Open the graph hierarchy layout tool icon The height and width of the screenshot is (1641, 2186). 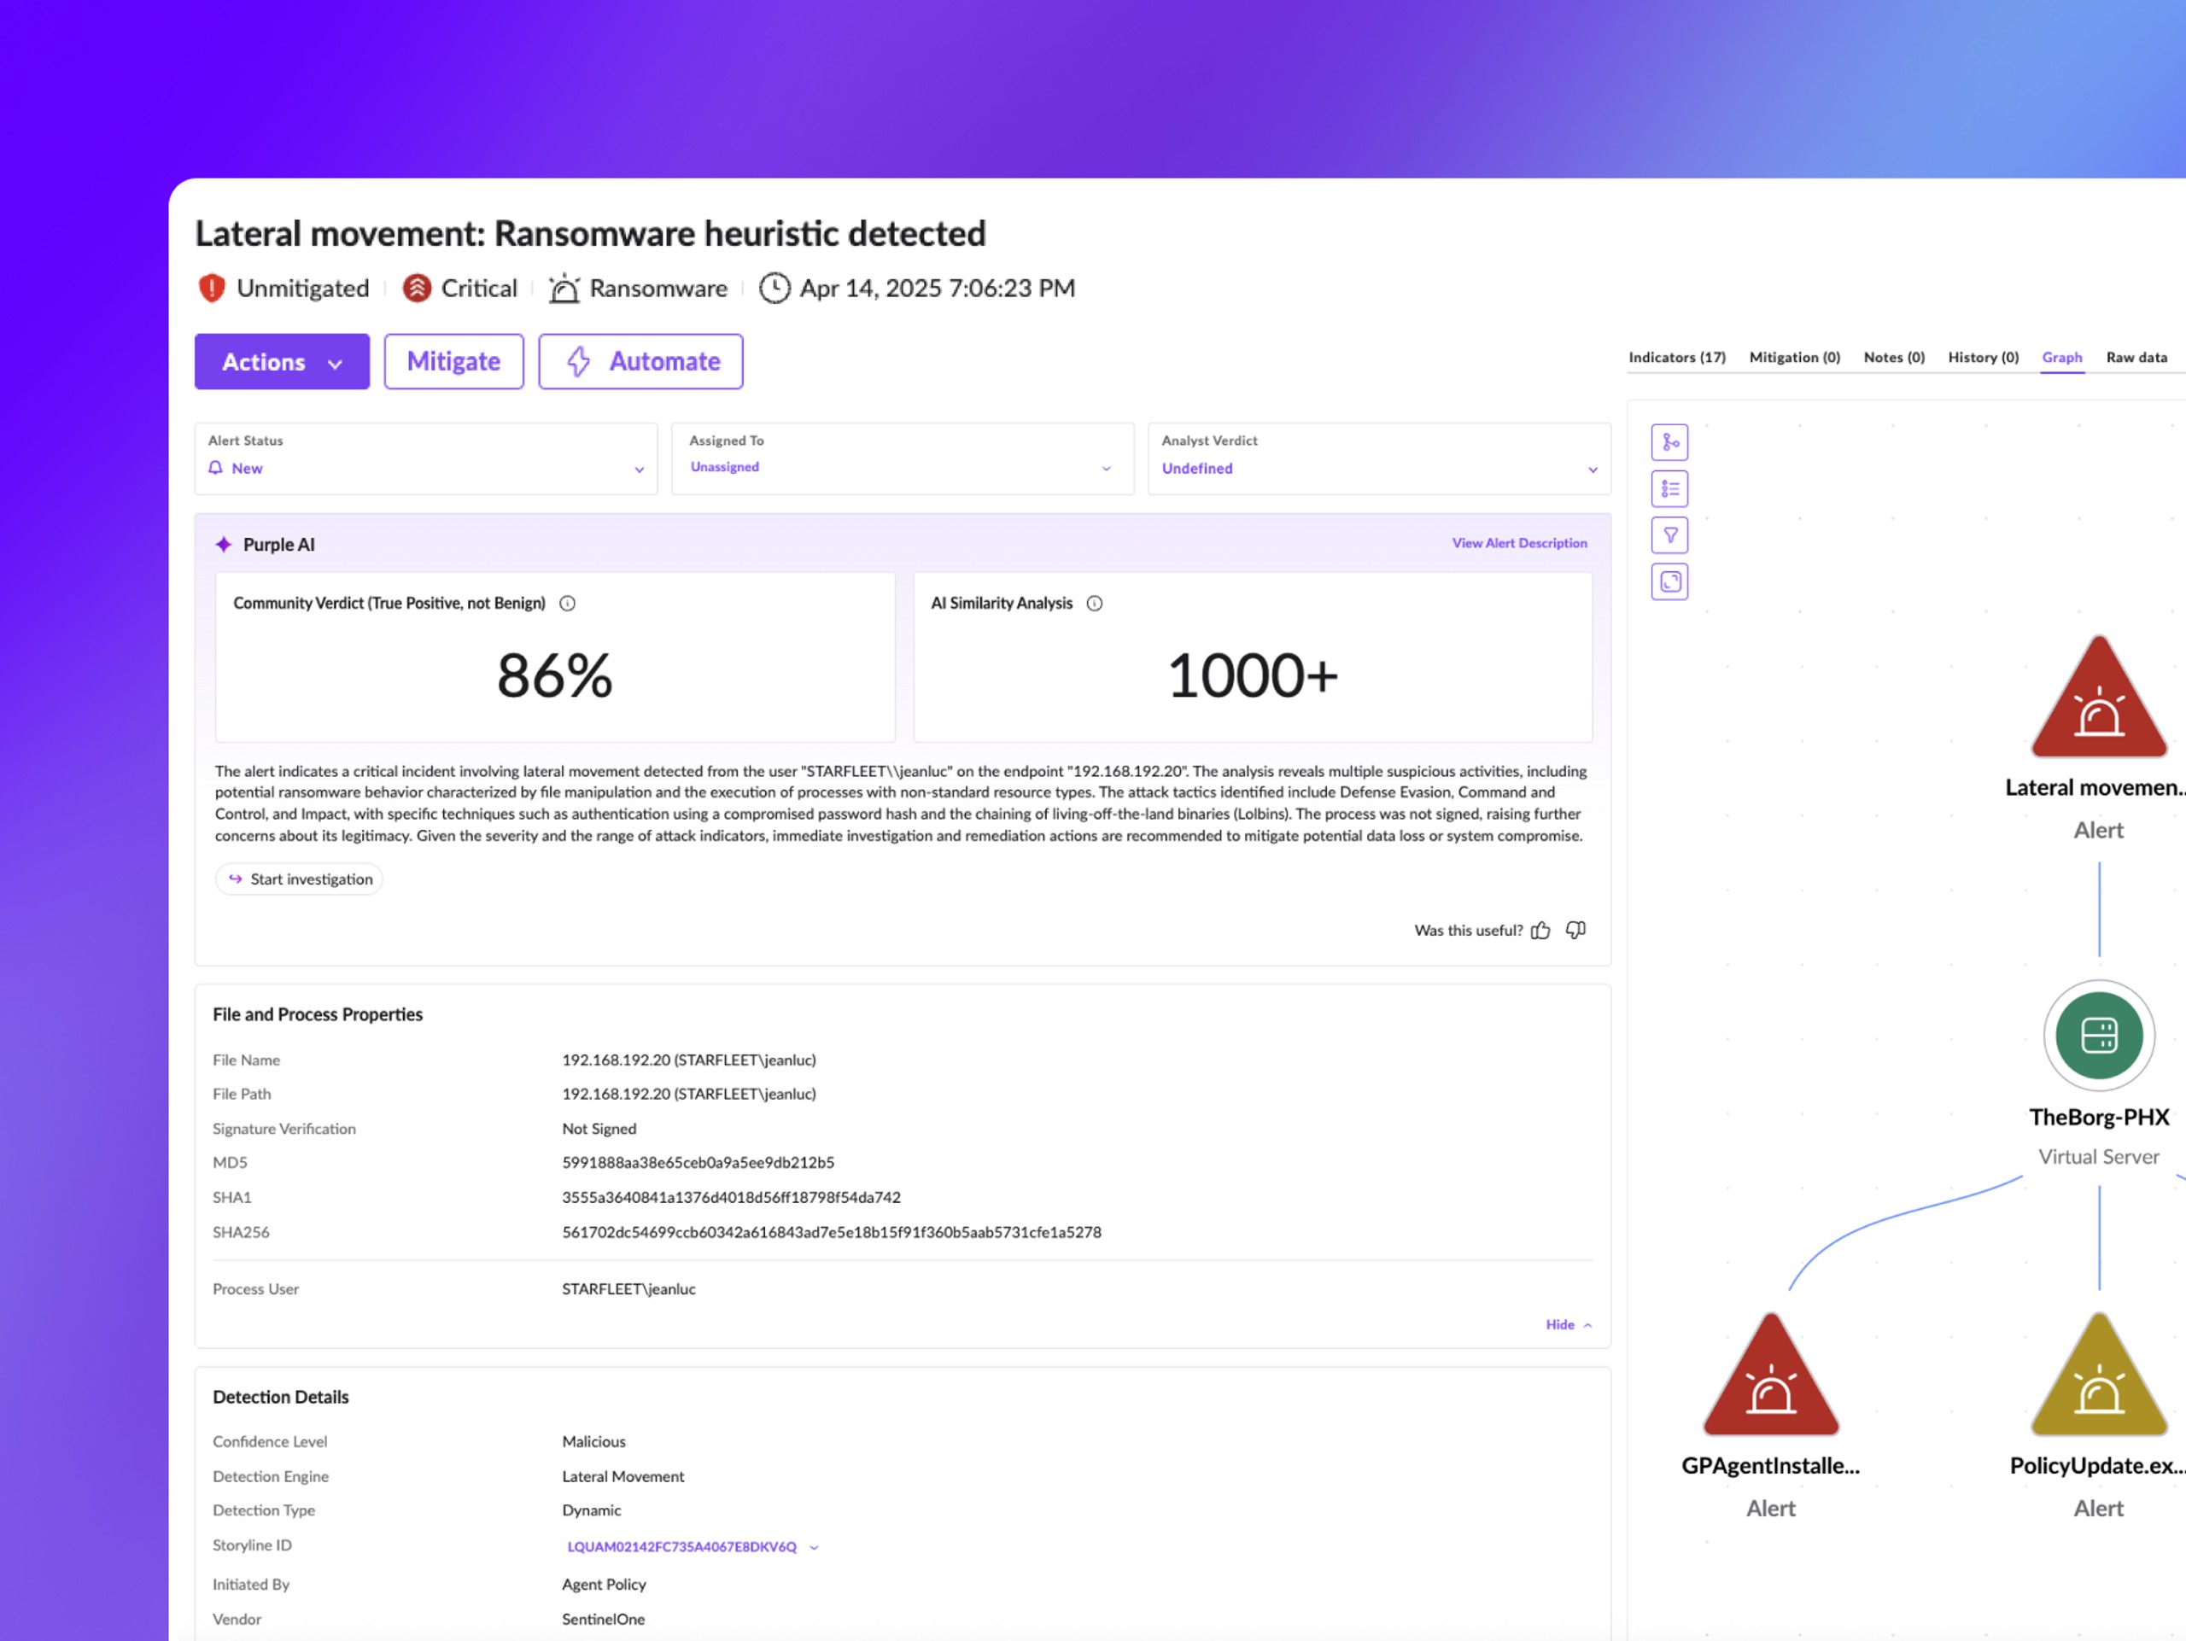[x=1669, y=441]
